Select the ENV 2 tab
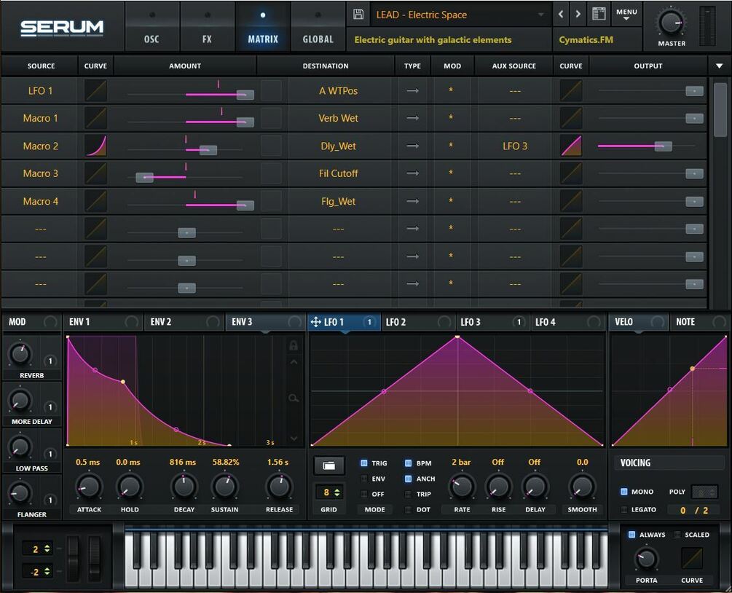Image resolution: width=732 pixels, height=593 pixels. pos(183,322)
